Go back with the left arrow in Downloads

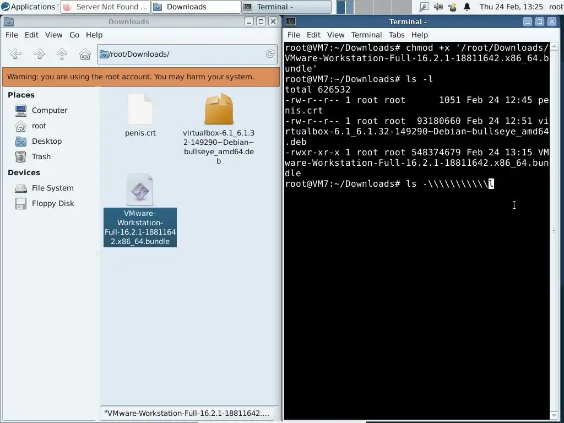[x=16, y=54]
